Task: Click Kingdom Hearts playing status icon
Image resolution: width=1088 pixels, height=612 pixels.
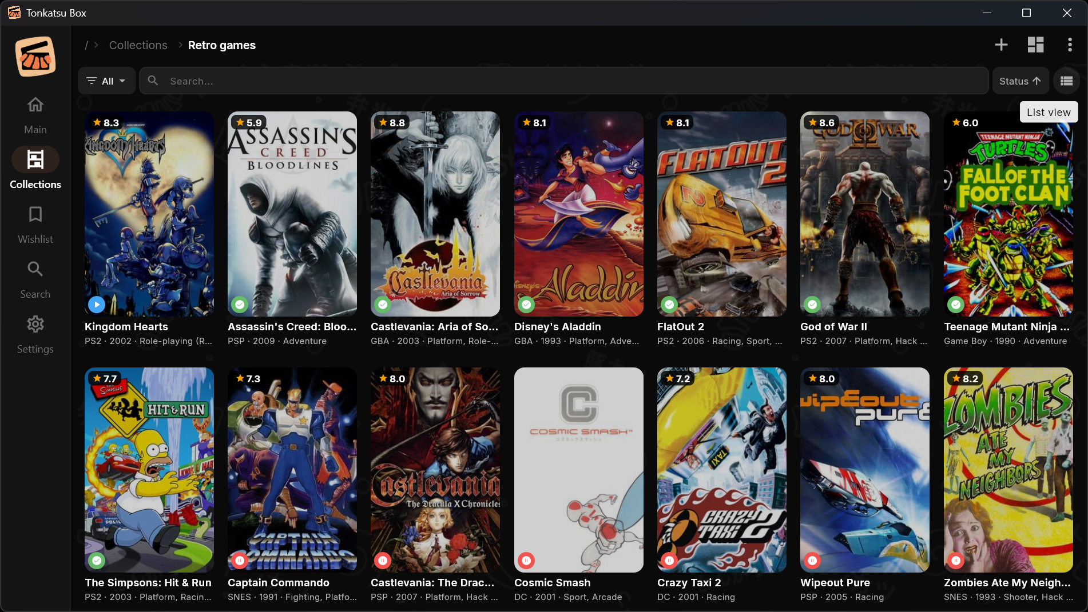Action: click(x=97, y=305)
